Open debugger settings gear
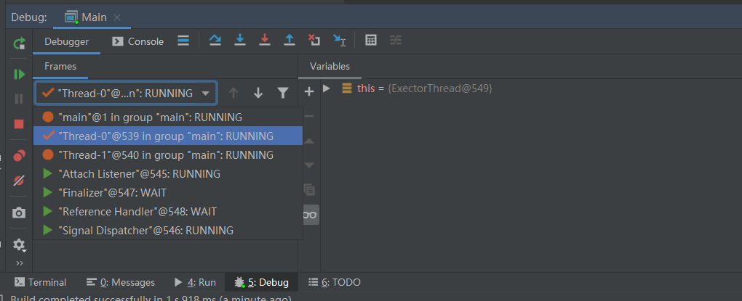 pos(19,244)
